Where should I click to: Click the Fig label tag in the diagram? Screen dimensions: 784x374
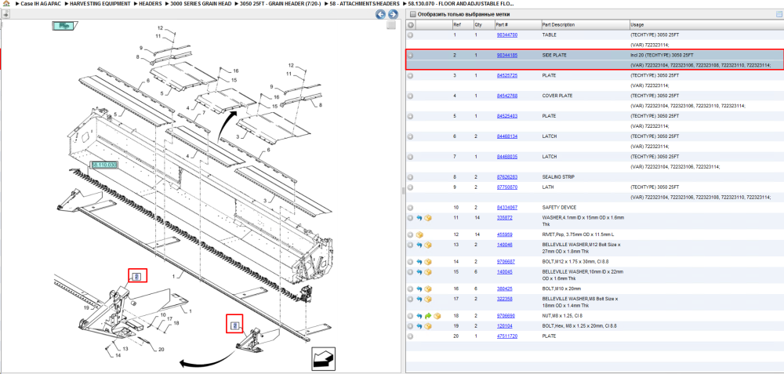click(x=64, y=25)
